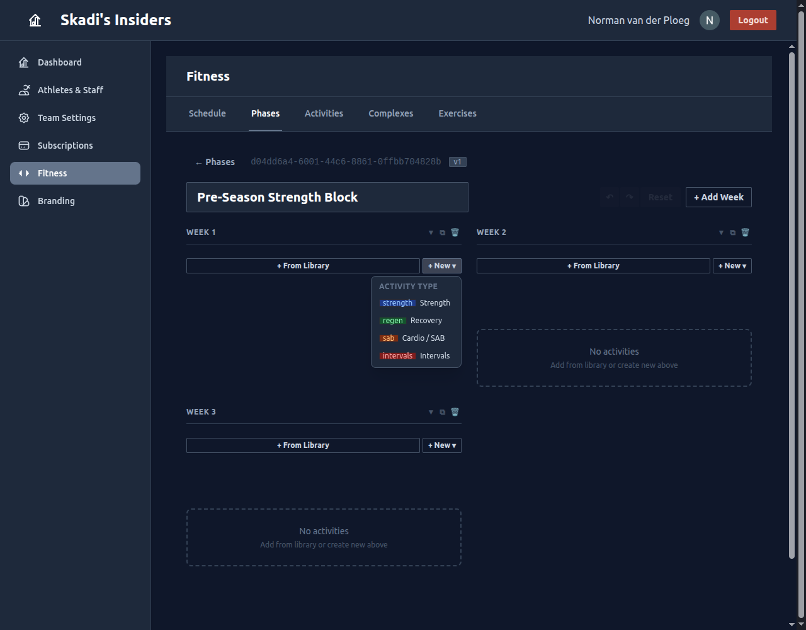
Task: Click the ACTIVITY TYPE menu header
Action: (x=408, y=286)
